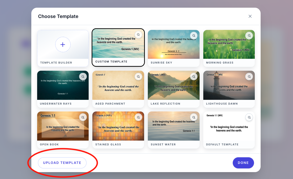The width and height of the screenshot is (293, 179).
Task: Pick the Underwater Rays template image
Action: (x=63, y=85)
